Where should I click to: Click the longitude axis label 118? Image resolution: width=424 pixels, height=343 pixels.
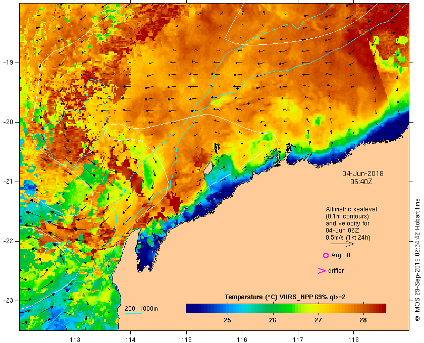point(354,340)
